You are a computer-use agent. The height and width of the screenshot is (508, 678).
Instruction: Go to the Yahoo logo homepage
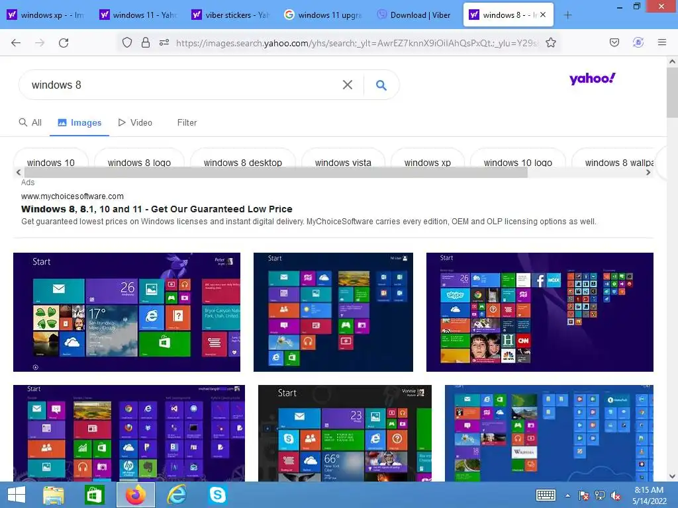(x=592, y=79)
